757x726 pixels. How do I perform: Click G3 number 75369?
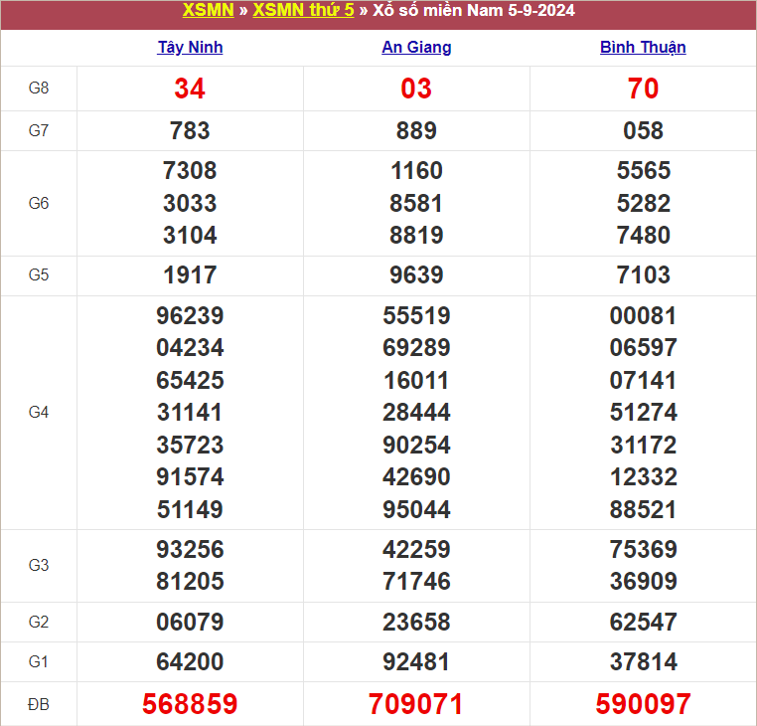pyautogui.click(x=643, y=549)
